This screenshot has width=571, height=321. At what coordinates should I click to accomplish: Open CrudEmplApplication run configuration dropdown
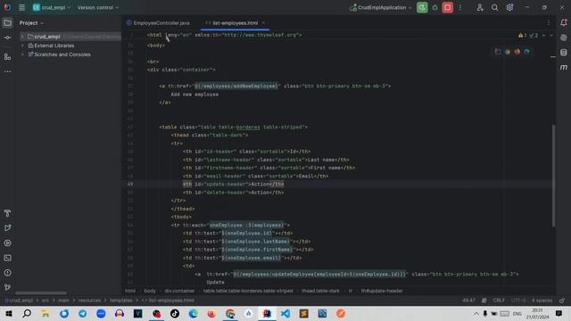pyautogui.click(x=381, y=7)
